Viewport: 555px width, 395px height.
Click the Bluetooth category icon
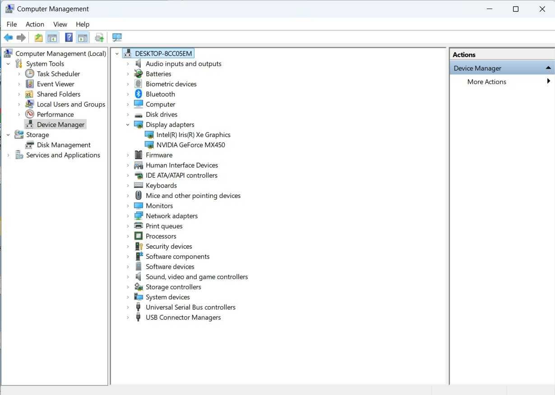pyautogui.click(x=139, y=94)
